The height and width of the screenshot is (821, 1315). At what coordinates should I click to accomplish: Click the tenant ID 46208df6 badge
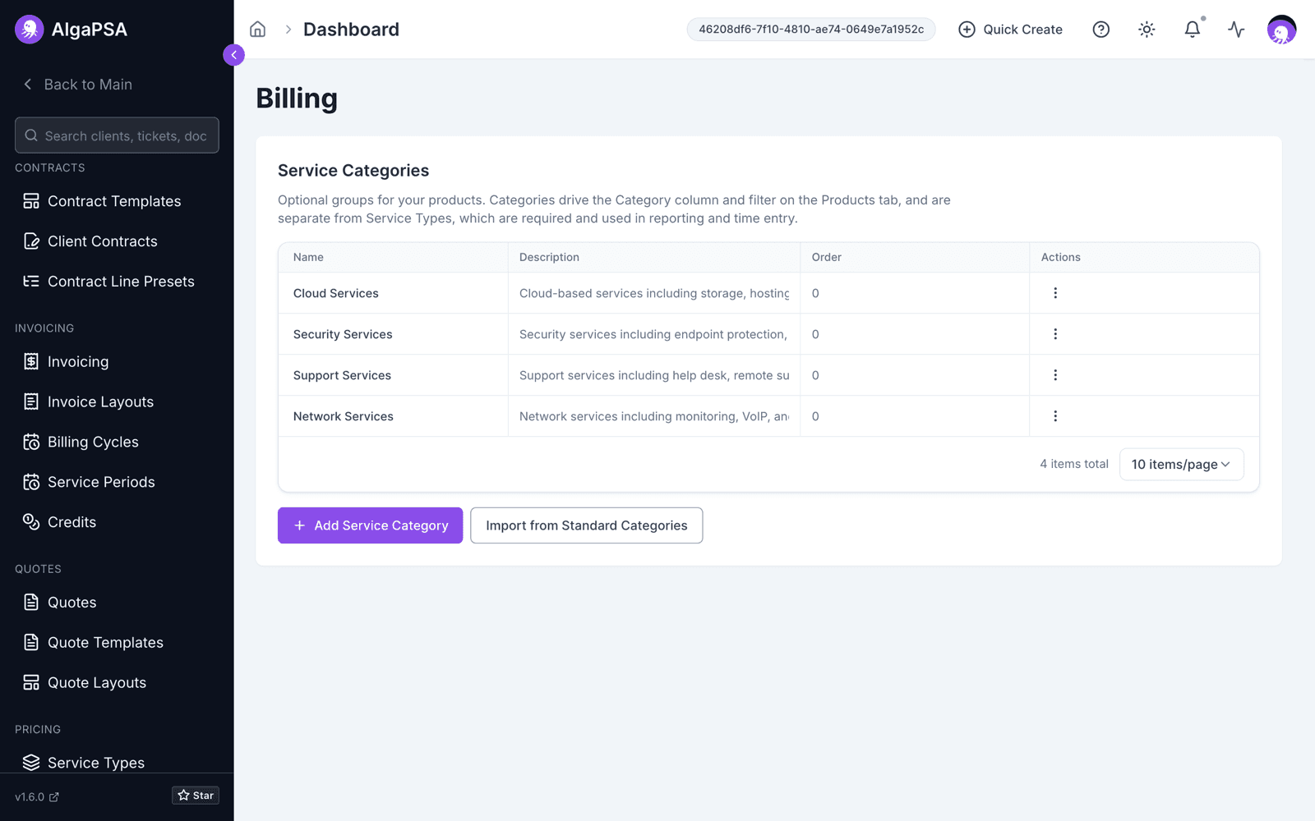coord(811,30)
